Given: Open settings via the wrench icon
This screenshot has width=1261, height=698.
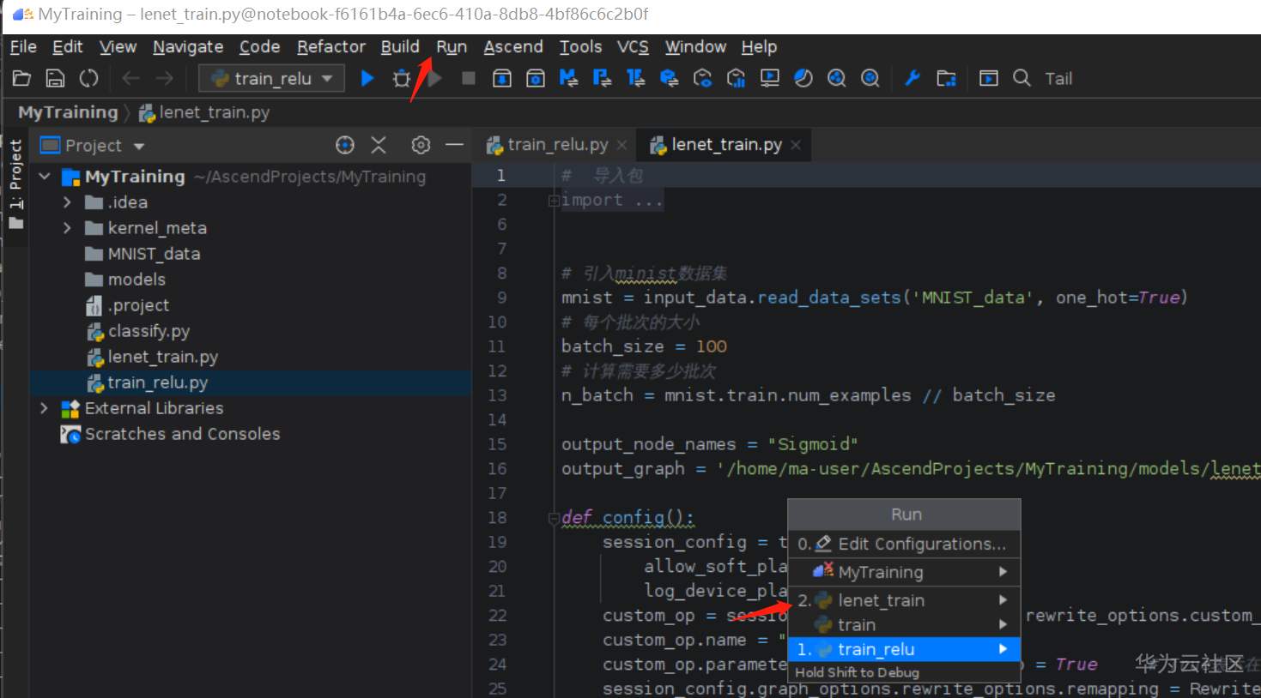Looking at the screenshot, I should pos(912,79).
